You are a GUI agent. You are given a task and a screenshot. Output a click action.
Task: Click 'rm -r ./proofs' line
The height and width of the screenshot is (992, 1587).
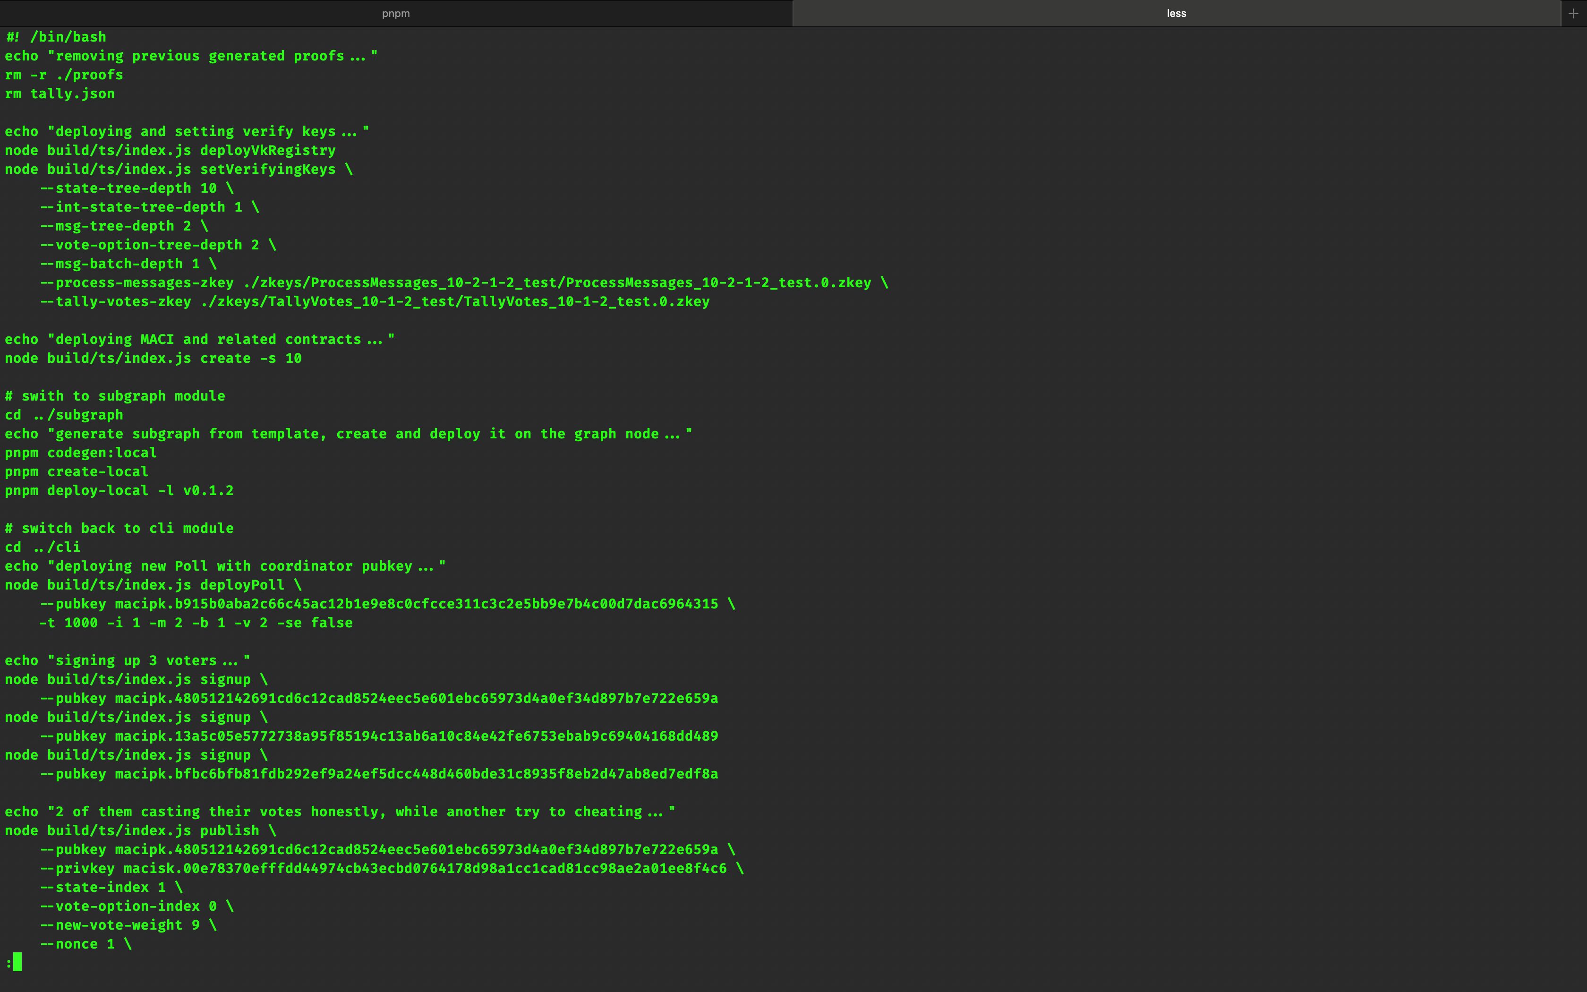pyautogui.click(x=64, y=75)
